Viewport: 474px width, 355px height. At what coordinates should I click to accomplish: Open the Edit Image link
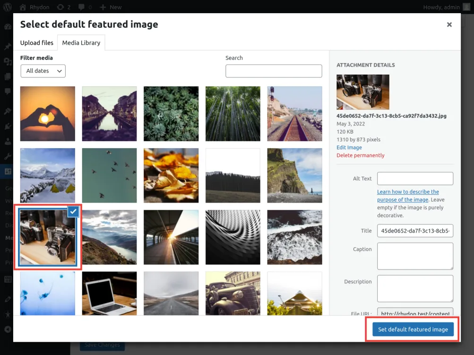coord(349,147)
